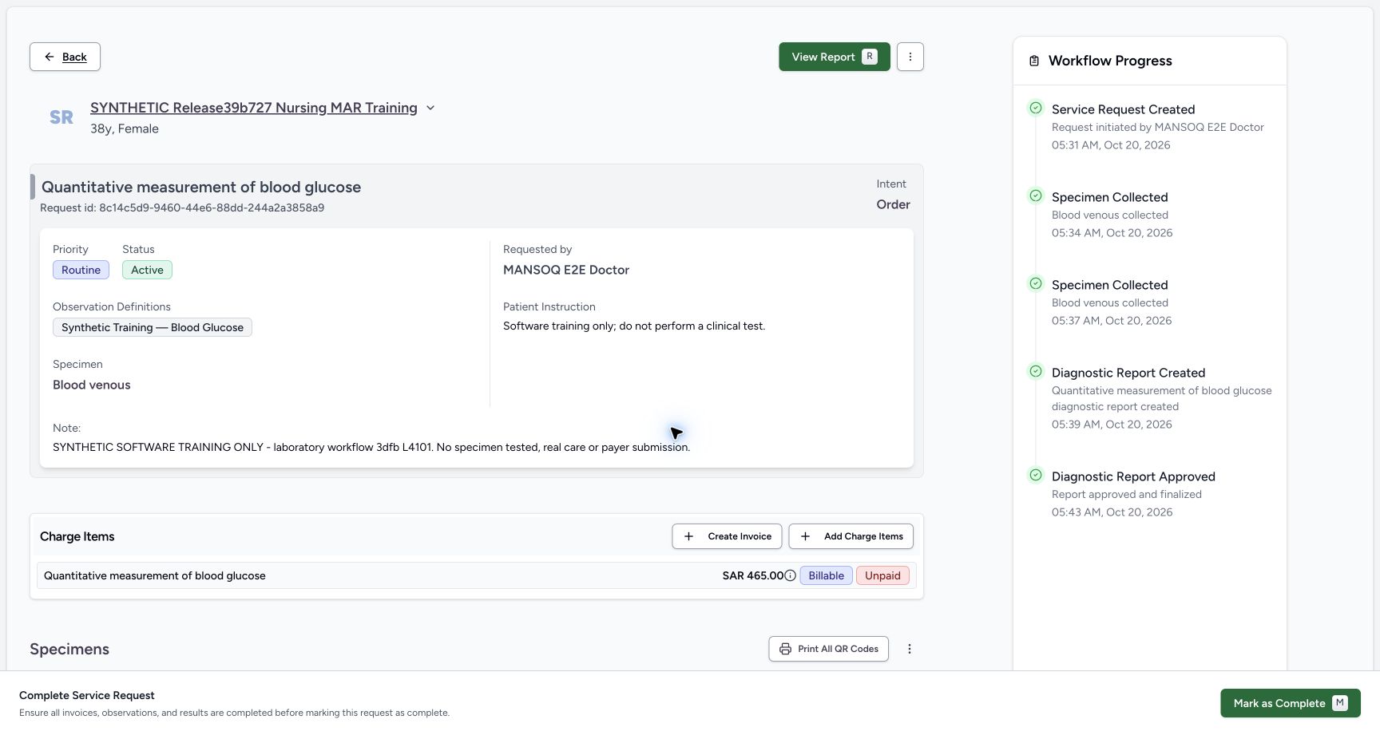Click the Service Request Created check icon
The image size is (1380, 735).
[x=1036, y=108]
